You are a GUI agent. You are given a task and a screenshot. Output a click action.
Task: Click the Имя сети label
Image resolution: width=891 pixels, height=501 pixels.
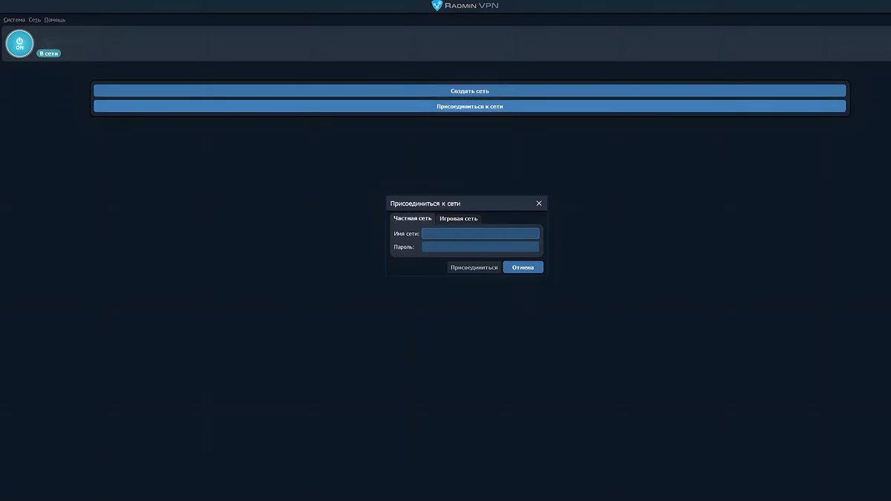[x=406, y=234]
